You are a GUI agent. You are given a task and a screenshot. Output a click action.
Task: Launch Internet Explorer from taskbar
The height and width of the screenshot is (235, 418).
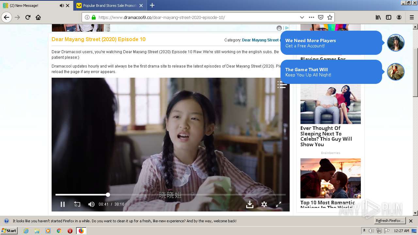point(26,231)
